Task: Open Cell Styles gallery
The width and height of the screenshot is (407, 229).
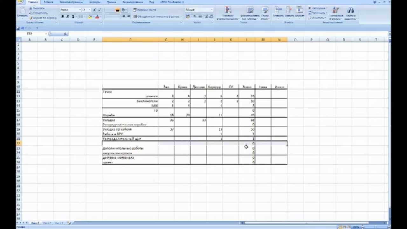Action: 265,13
